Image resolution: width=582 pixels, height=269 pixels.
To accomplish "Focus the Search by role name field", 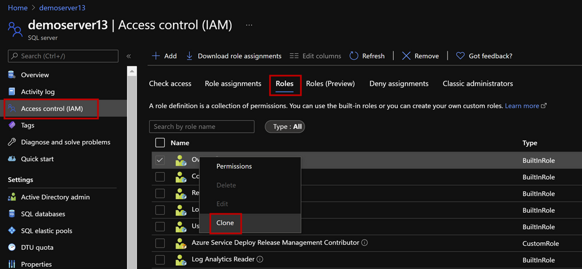I will [202, 127].
